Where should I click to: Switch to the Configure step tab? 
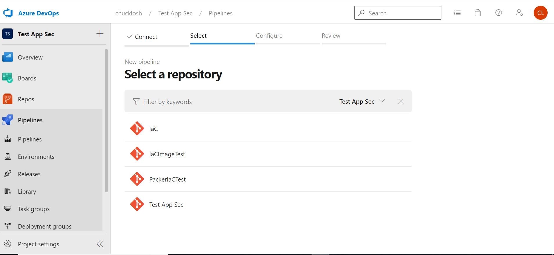click(269, 36)
